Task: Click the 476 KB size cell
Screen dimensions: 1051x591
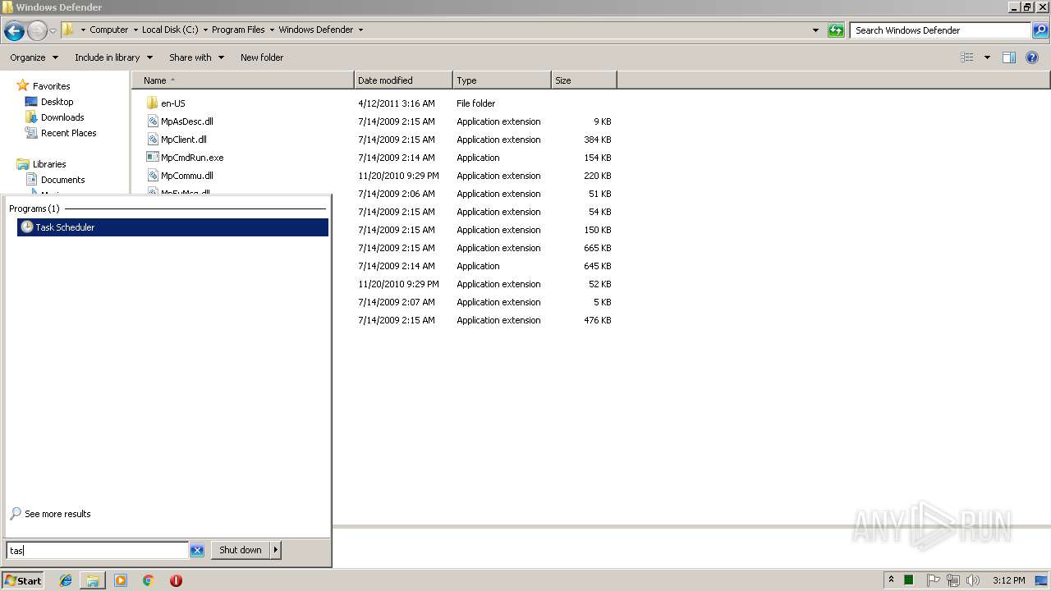Action: (598, 320)
